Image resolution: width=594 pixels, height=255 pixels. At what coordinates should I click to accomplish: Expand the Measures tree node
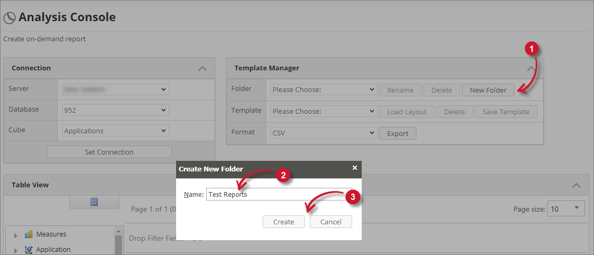15,235
